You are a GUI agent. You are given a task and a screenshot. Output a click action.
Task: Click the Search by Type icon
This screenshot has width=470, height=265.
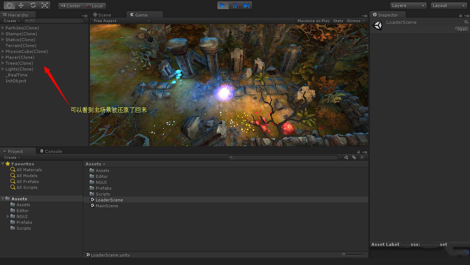(x=346, y=157)
